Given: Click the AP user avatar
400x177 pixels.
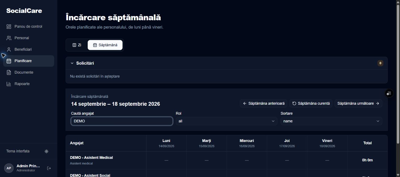Looking at the screenshot, I should click(9, 168).
